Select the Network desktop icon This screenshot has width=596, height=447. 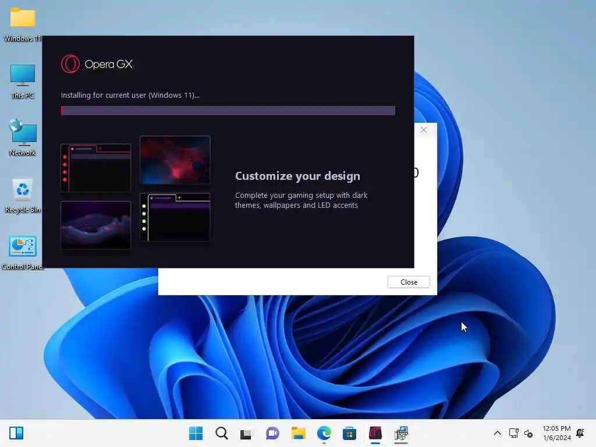click(23, 137)
